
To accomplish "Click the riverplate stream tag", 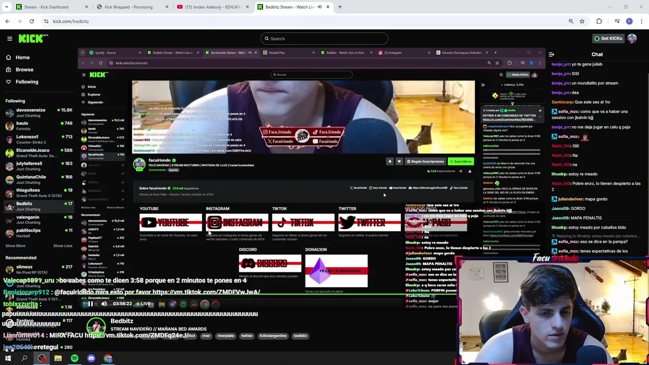I will 226,336.
